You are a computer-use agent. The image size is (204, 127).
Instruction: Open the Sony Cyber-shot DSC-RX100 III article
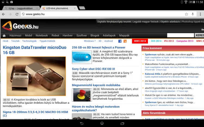click(93, 69)
